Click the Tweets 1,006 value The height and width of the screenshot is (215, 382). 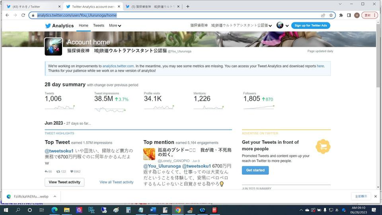point(53,99)
